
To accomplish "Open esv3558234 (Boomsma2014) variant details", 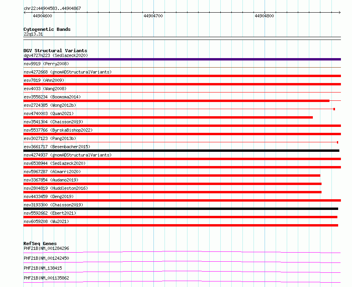I will 52,97.
